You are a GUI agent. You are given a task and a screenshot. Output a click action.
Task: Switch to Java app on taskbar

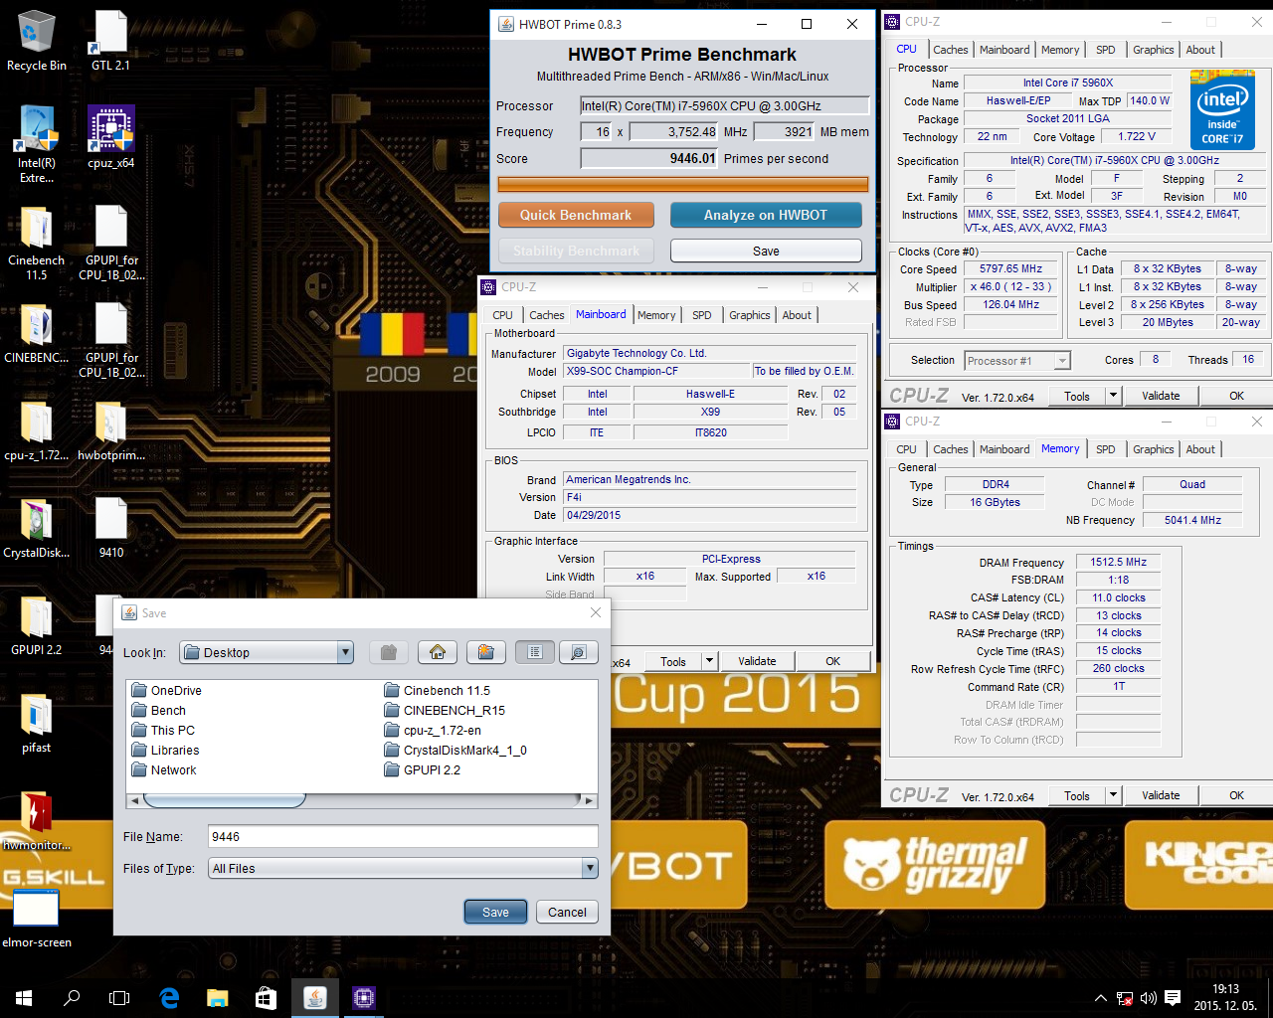coord(314,997)
